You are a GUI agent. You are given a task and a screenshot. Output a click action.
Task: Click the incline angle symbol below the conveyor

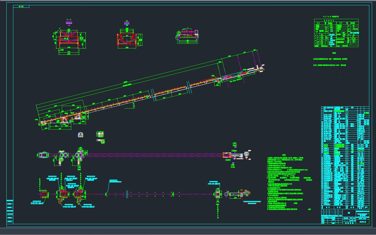133,105
